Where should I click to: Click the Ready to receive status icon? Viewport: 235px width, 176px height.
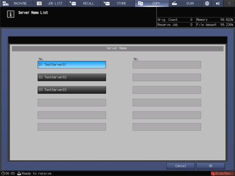(19, 173)
